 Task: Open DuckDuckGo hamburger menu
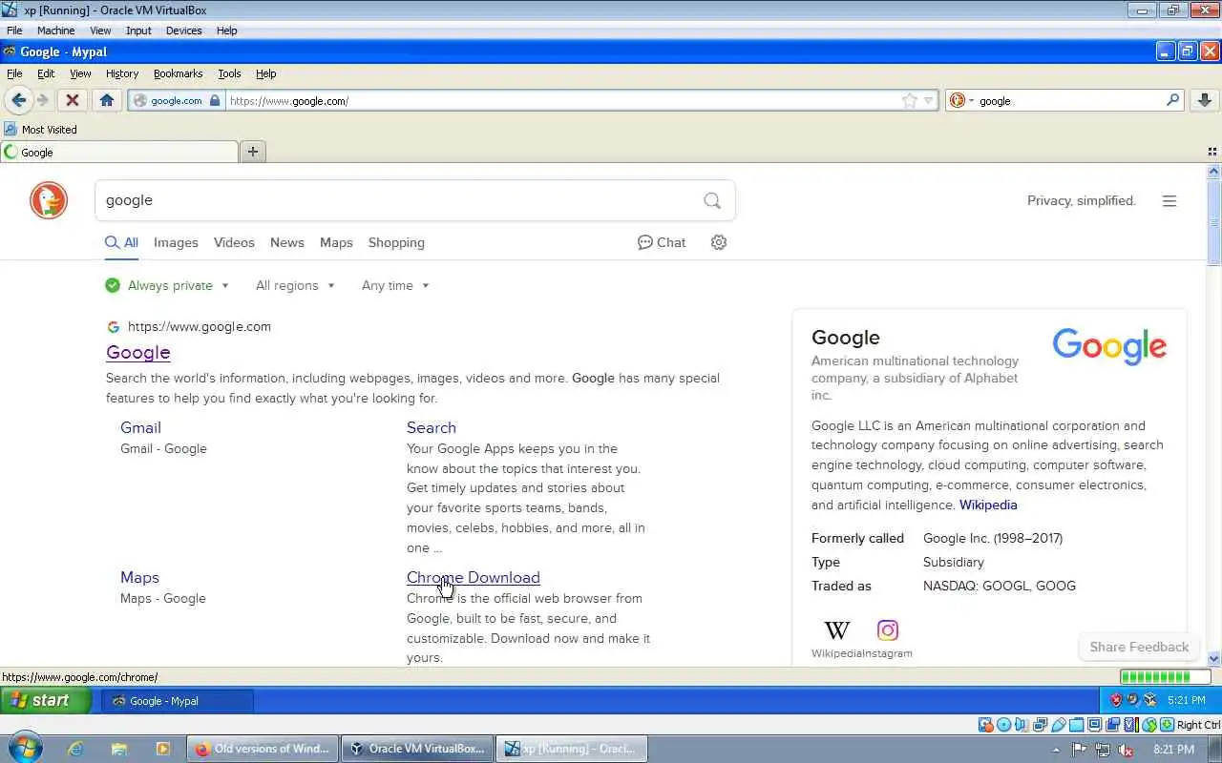pyautogui.click(x=1169, y=201)
